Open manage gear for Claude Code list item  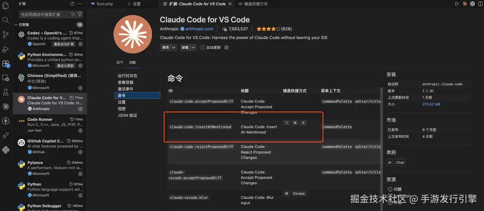80,109
